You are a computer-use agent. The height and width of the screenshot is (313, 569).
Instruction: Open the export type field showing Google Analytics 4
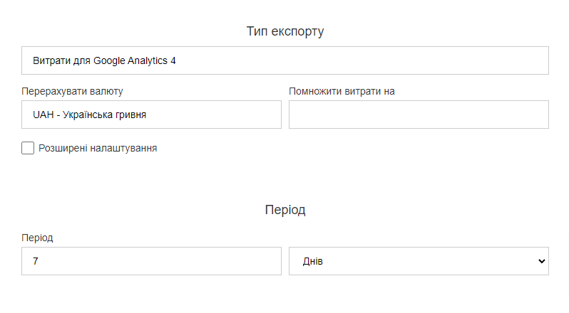(285, 60)
